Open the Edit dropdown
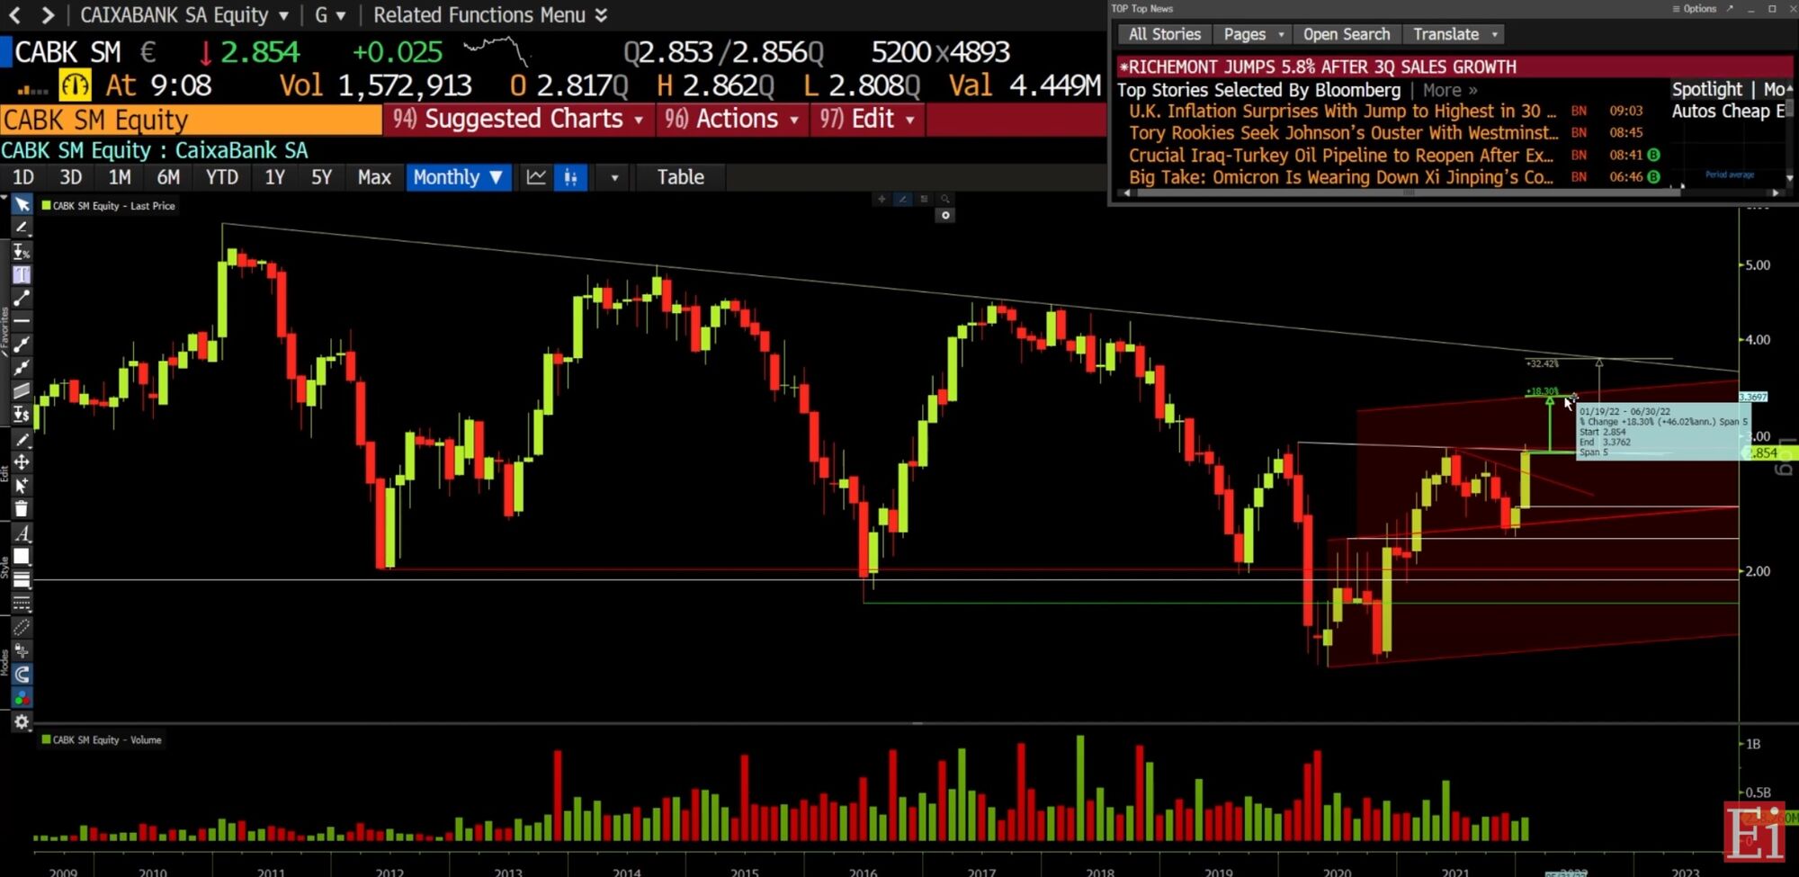 pos(867,119)
